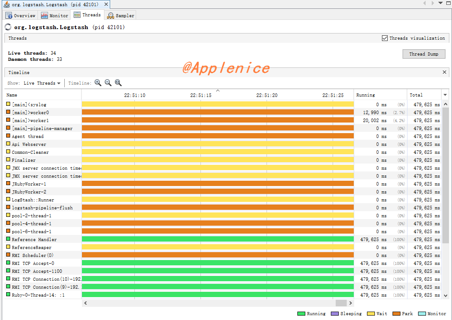Click the Running legend color swatch
This screenshot has height=320, width=452.
pos(301,314)
